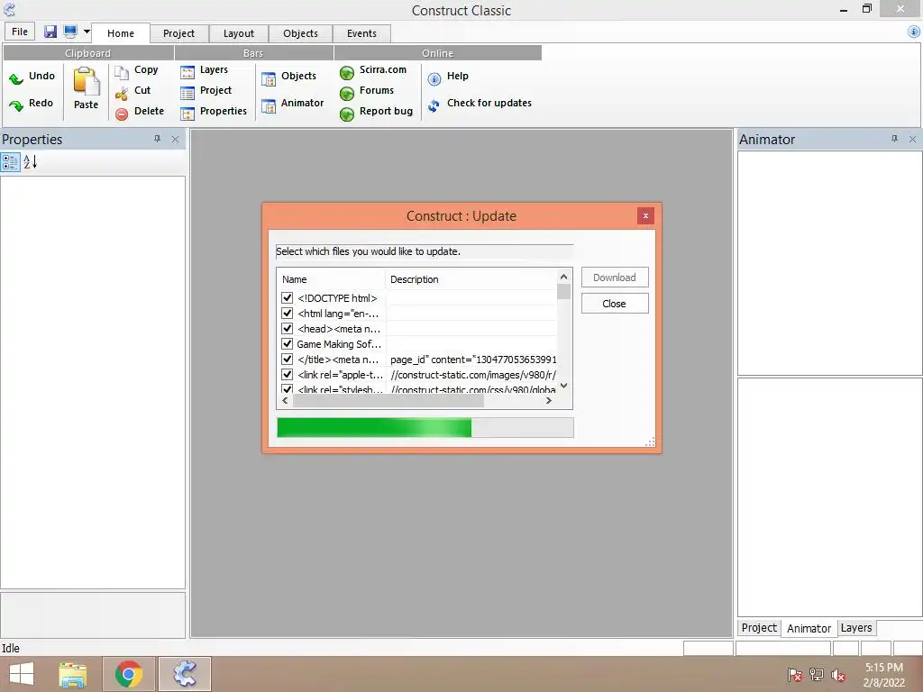
Task: Uncheck the </title><meta n... row
Action: pos(288,359)
